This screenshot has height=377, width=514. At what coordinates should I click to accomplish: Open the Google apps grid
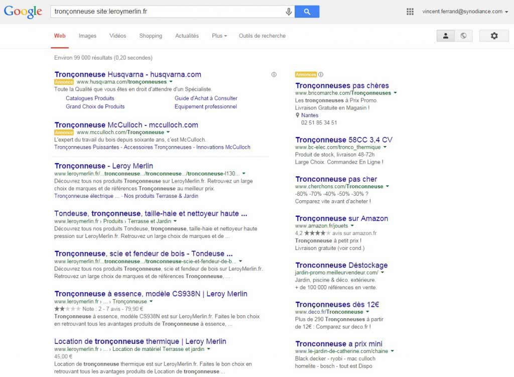[x=410, y=12]
